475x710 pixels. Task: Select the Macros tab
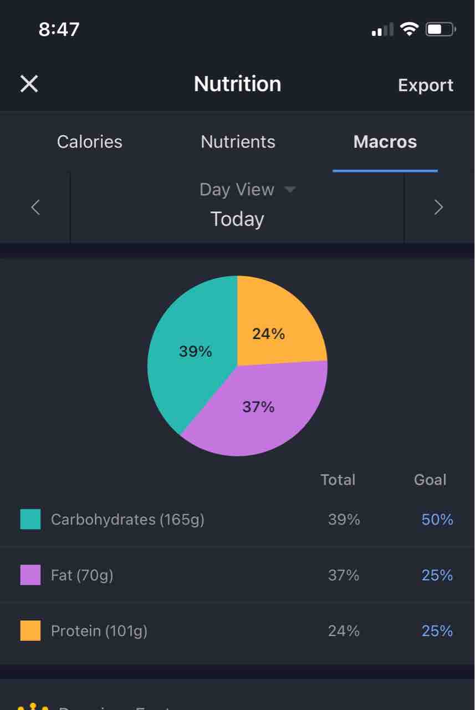[x=385, y=142]
